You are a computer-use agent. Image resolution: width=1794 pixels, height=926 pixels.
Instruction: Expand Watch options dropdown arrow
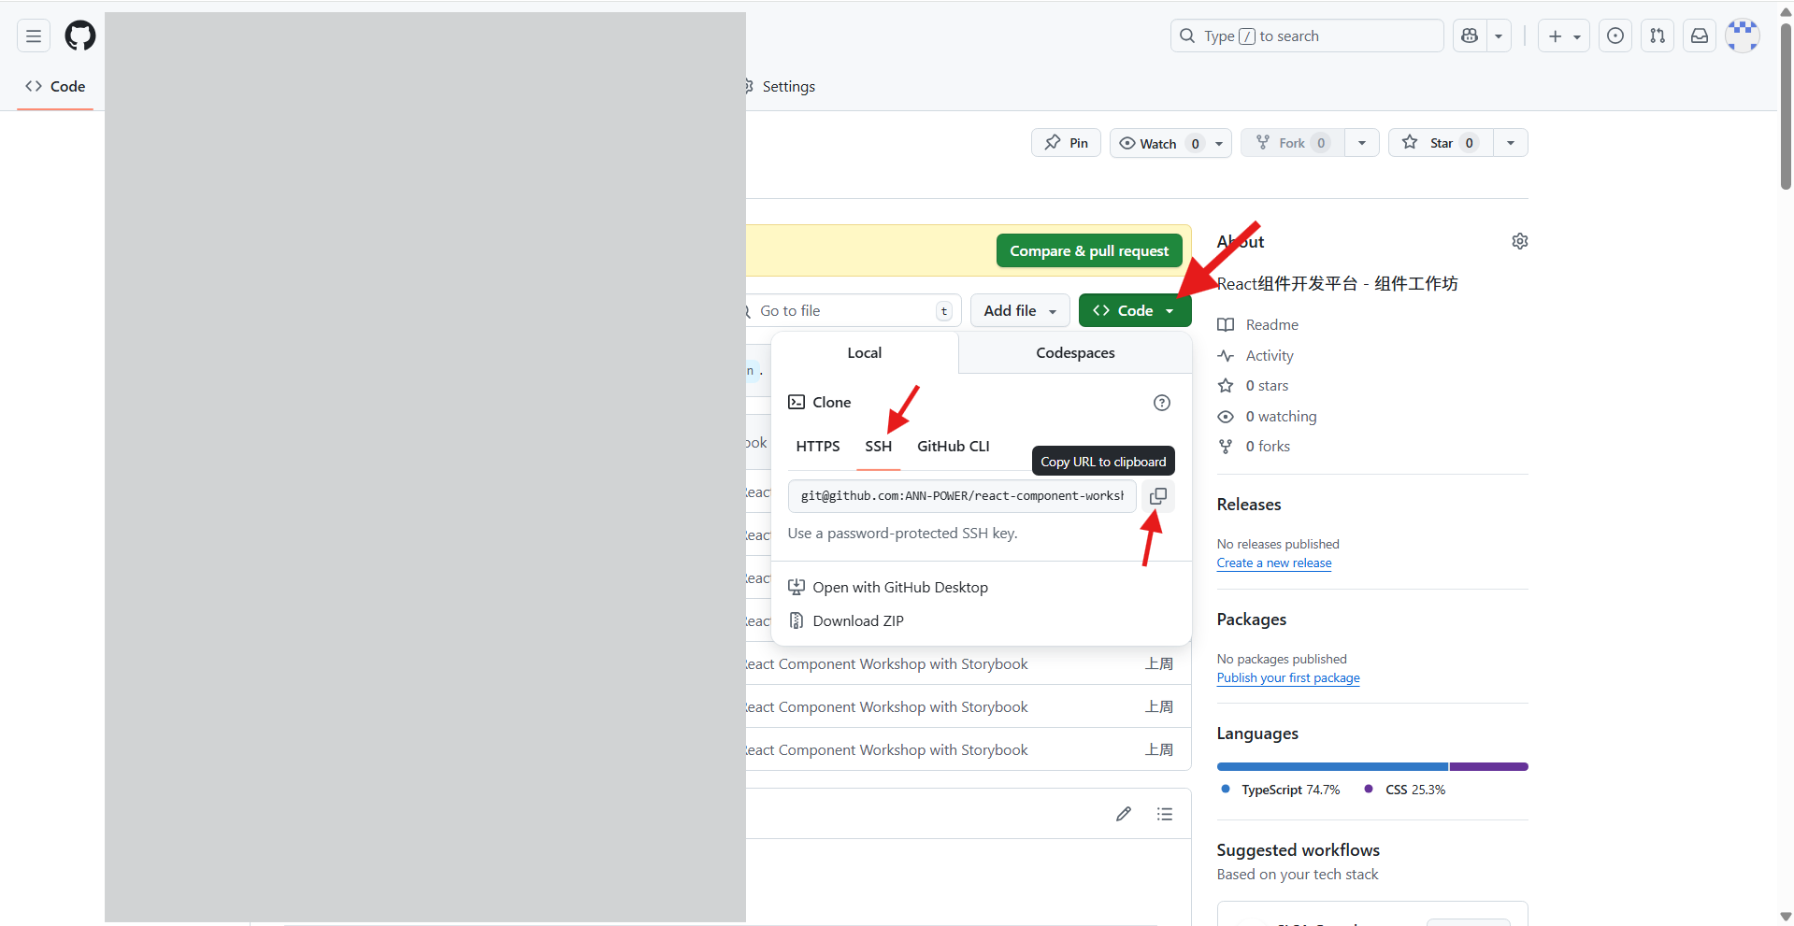coord(1219,143)
